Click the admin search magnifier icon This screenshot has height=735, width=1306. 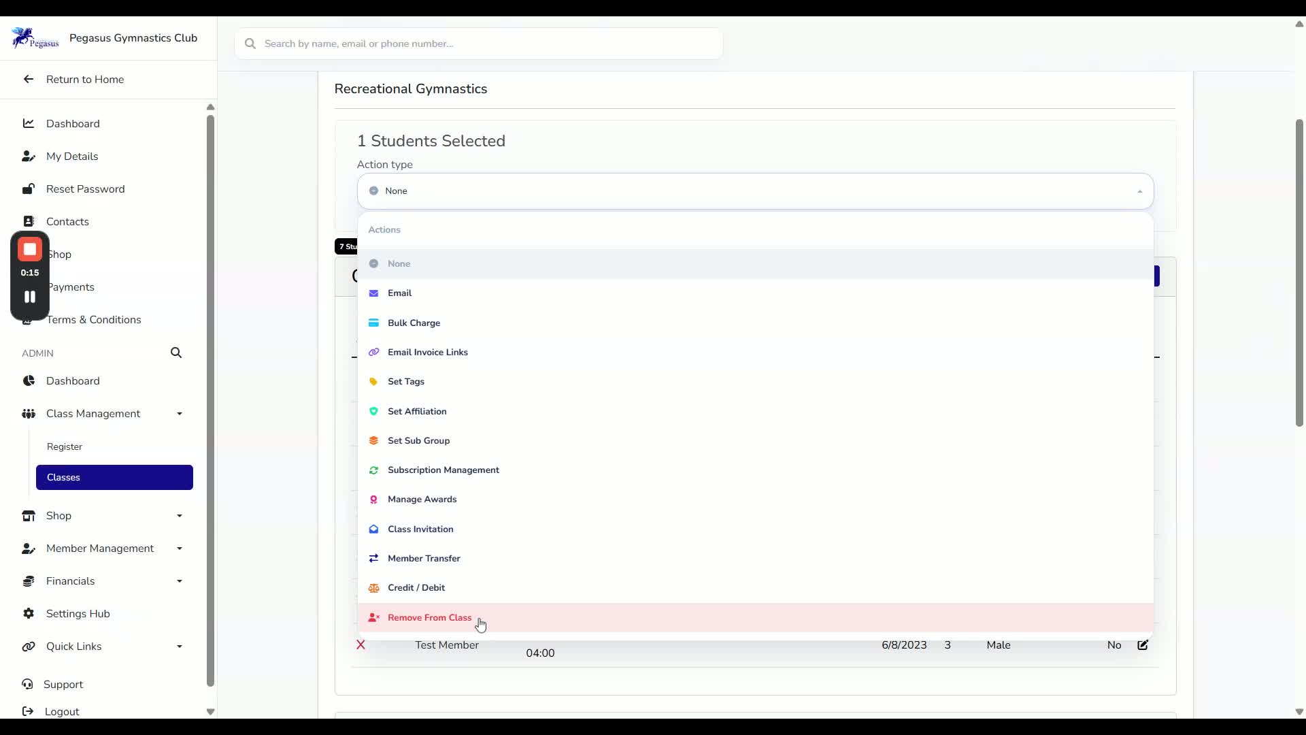click(x=176, y=353)
